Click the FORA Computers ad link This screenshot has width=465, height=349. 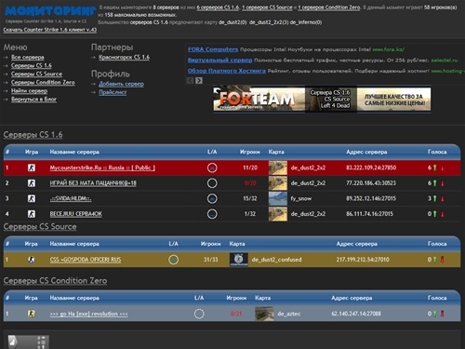pos(213,49)
